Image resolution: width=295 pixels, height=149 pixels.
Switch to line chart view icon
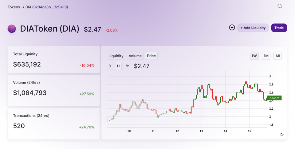(x=127, y=66)
